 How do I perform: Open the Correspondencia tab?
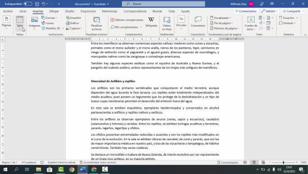tap(135, 11)
